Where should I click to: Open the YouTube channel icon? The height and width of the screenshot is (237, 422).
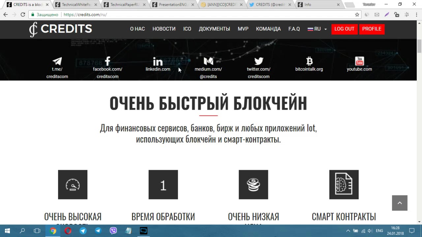359,61
